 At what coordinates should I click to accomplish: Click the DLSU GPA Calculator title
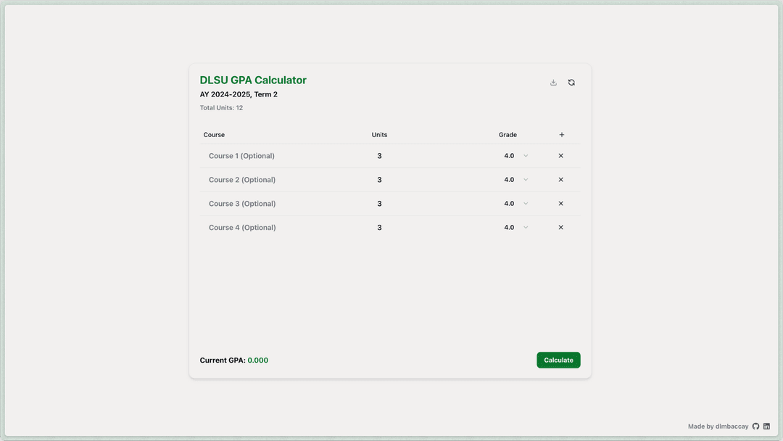click(x=253, y=81)
